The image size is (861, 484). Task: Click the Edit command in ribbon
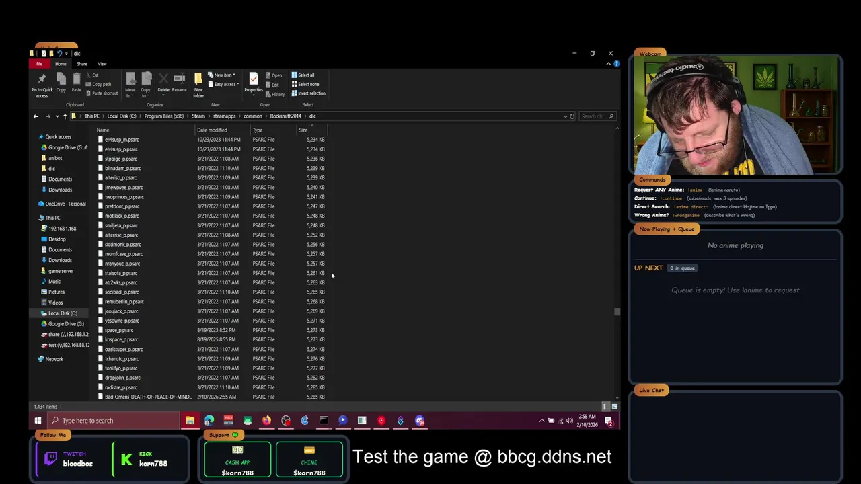coord(272,85)
